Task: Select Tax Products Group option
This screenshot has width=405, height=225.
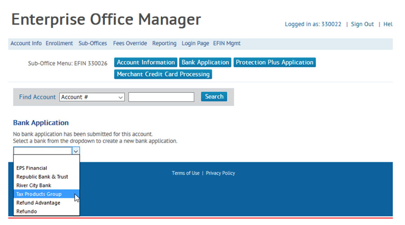Action: tap(46, 194)
